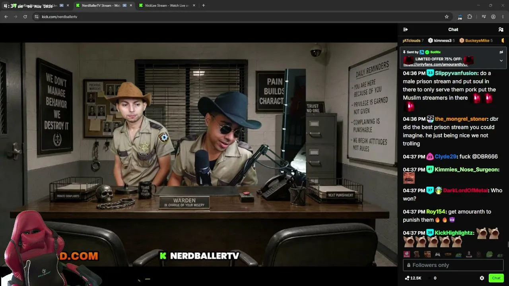
Task: Close the NerdBallerTV Stream tab
Action: click(131, 6)
